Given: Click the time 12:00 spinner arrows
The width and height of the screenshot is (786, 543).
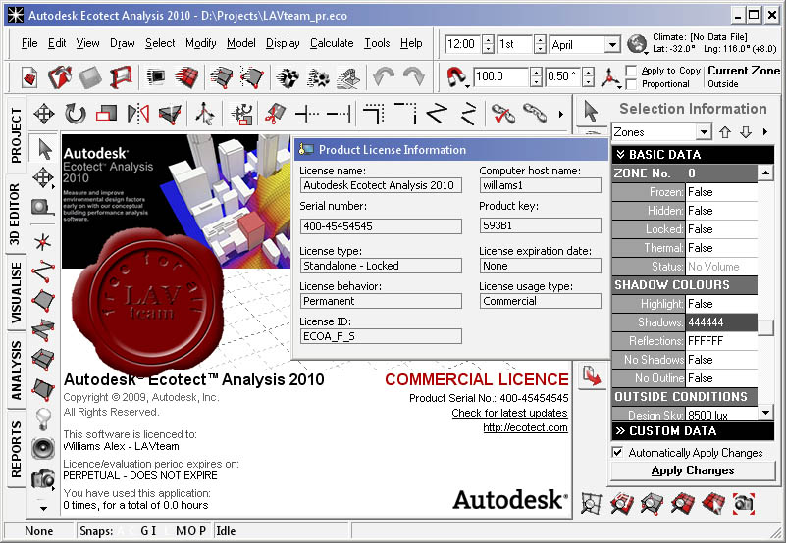Looking at the screenshot, I should point(488,44).
